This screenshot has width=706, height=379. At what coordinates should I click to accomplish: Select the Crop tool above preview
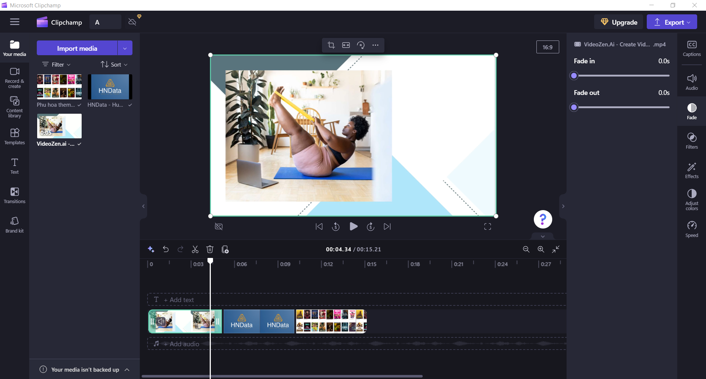click(331, 45)
